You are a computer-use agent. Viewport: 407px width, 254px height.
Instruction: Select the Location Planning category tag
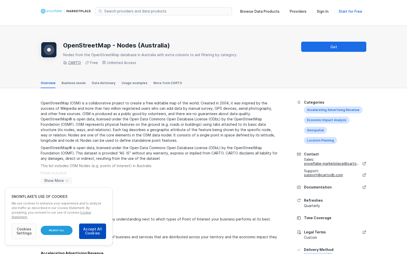pyautogui.click(x=321, y=140)
